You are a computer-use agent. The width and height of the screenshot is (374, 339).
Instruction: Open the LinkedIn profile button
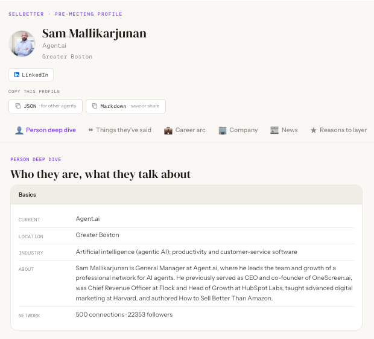click(x=31, y=75)
